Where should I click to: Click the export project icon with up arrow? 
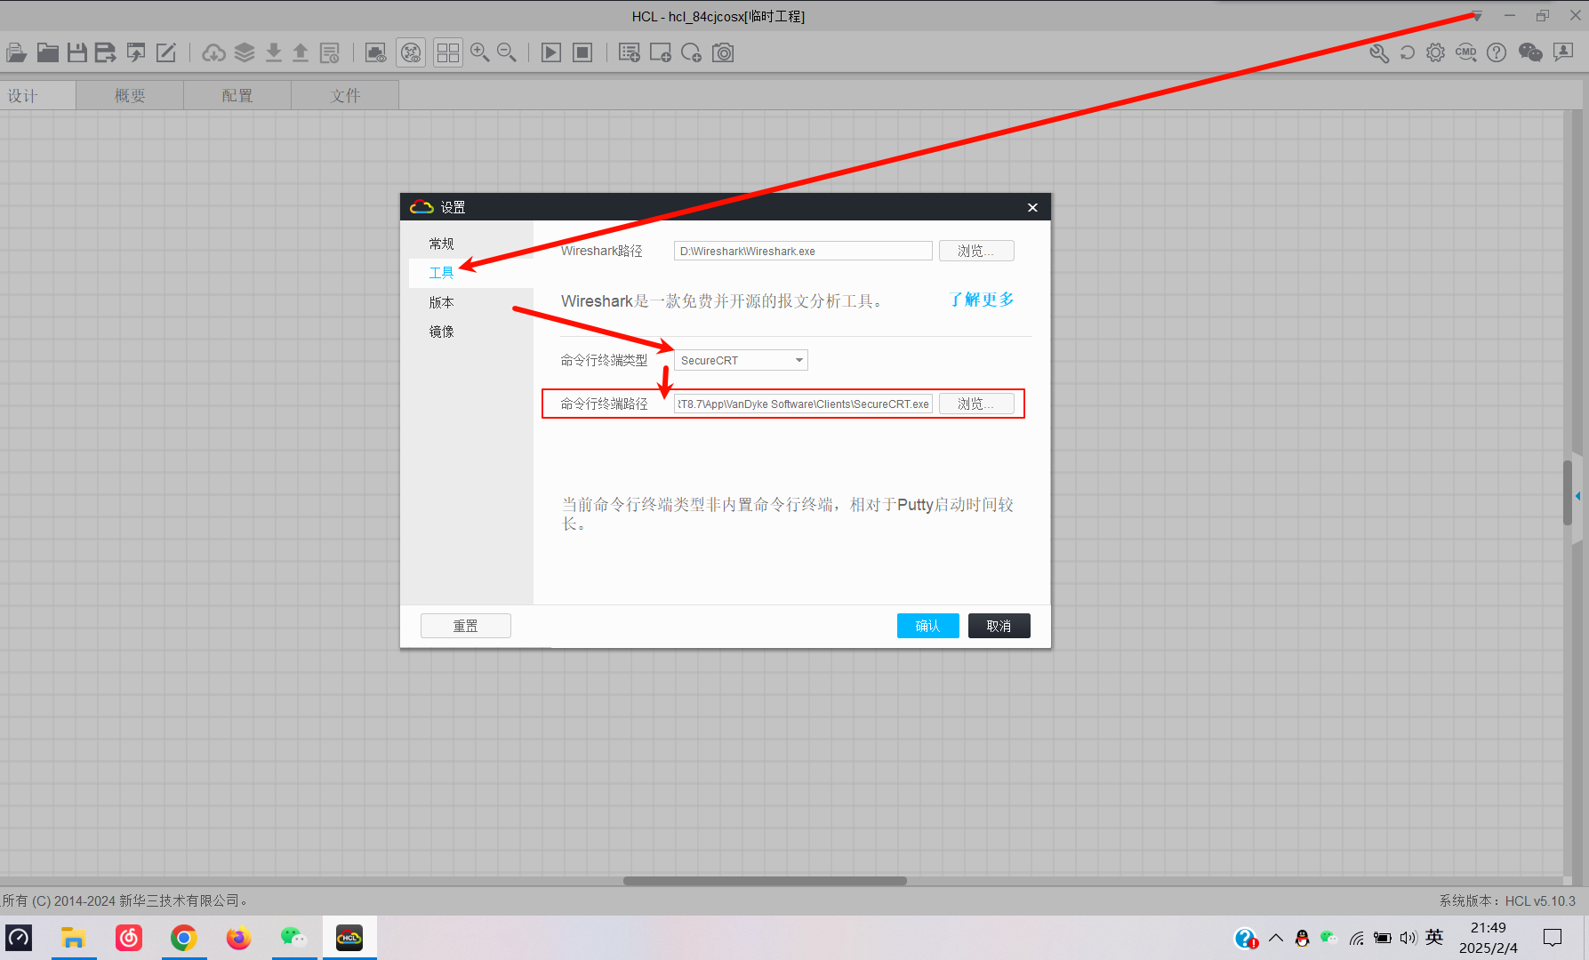pos(136,52)
